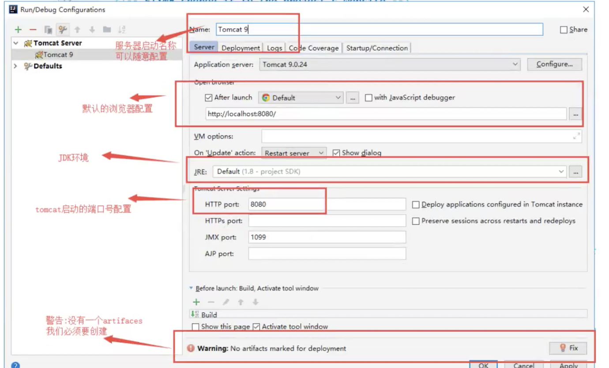Click the localhost URL field
The height and width of the screenshot is (368, 609).
click(x=386, y=114)
